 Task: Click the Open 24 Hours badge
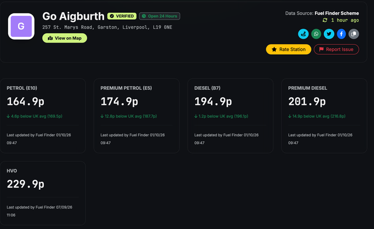pyautogui.click(x=160, y=16)
